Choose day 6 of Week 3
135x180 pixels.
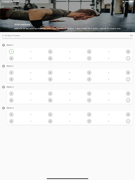point(50,100)
